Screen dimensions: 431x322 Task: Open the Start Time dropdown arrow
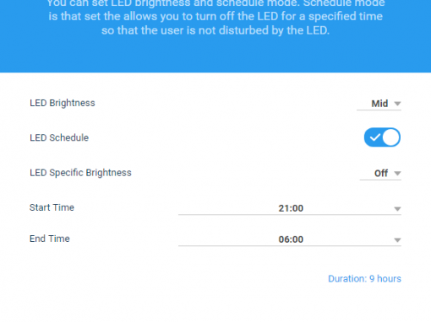click(x=397, y=209)
